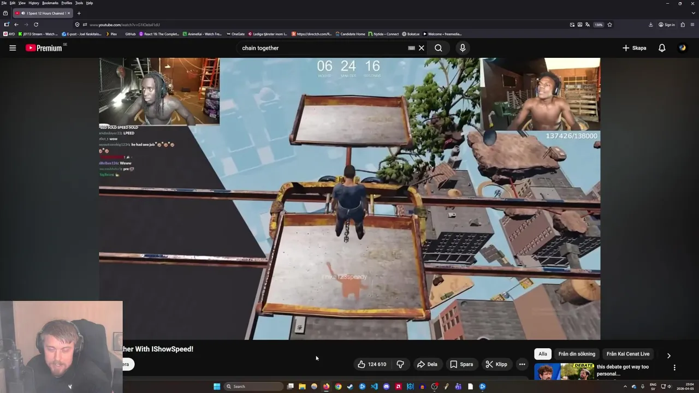Open the Firefox Profiles menu
The width and height of the screenshot is (699, 393).
click(x=67, y=3)
